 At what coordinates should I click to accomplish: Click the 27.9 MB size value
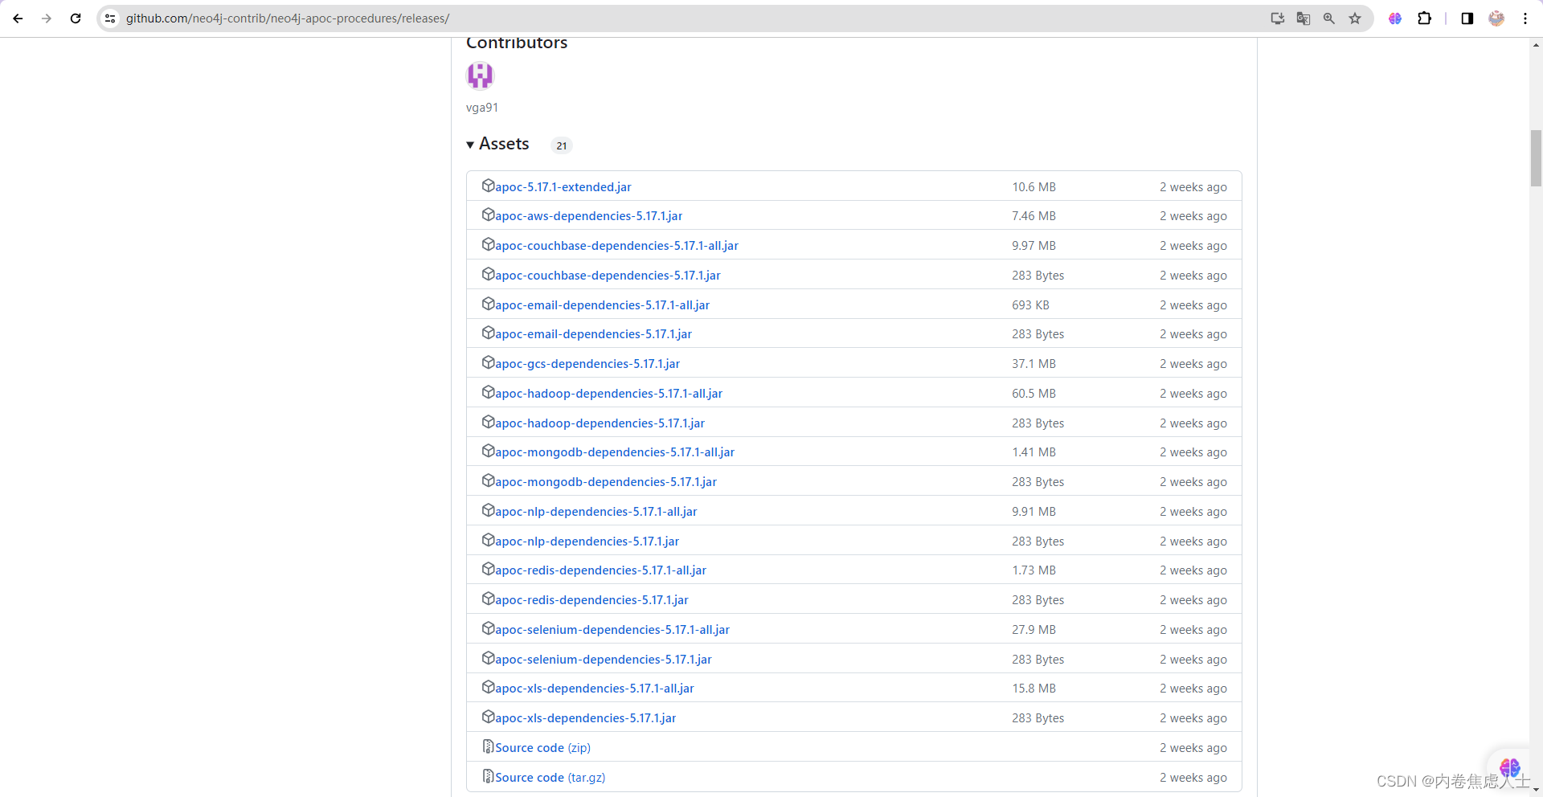pyautogui.click(x=1033, y=630)
